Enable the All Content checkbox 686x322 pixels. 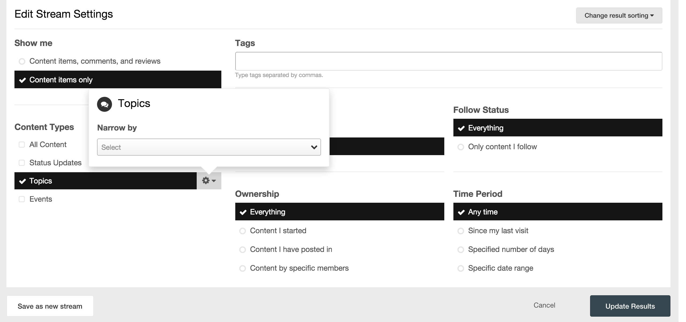pyautogui.click(x=22, y=145)
